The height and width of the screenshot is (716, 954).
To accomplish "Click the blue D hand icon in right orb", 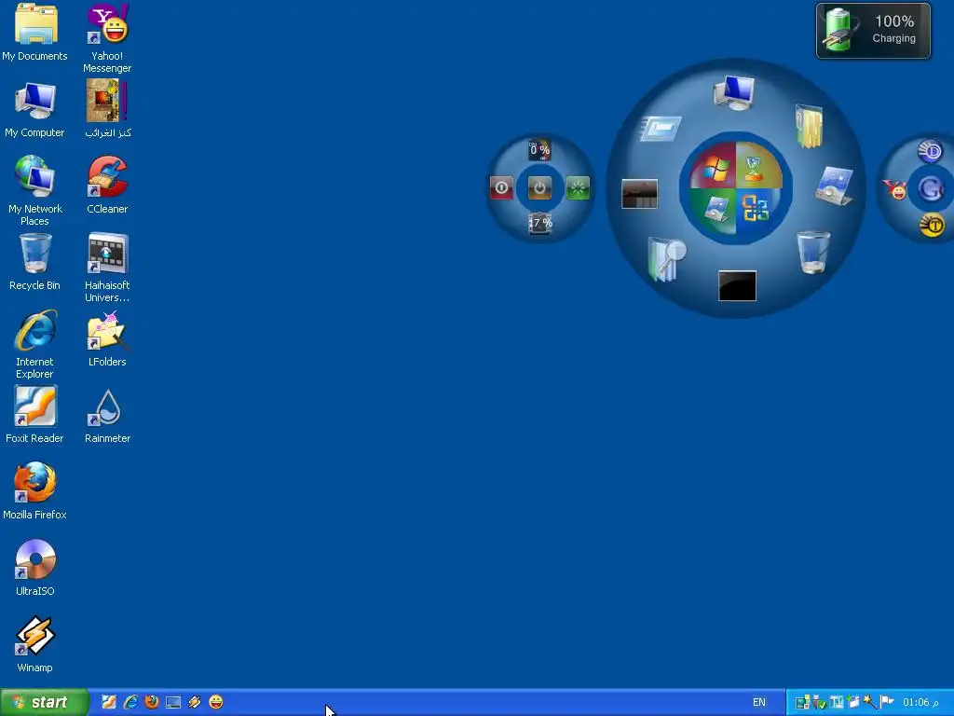I will pos(930,152).
